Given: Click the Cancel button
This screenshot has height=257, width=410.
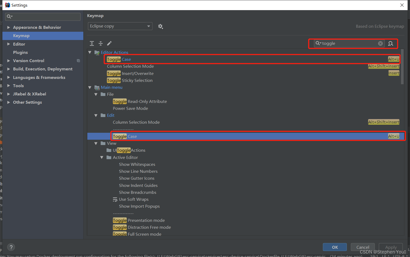Looking at the screenshot, I should pos(363,247).
